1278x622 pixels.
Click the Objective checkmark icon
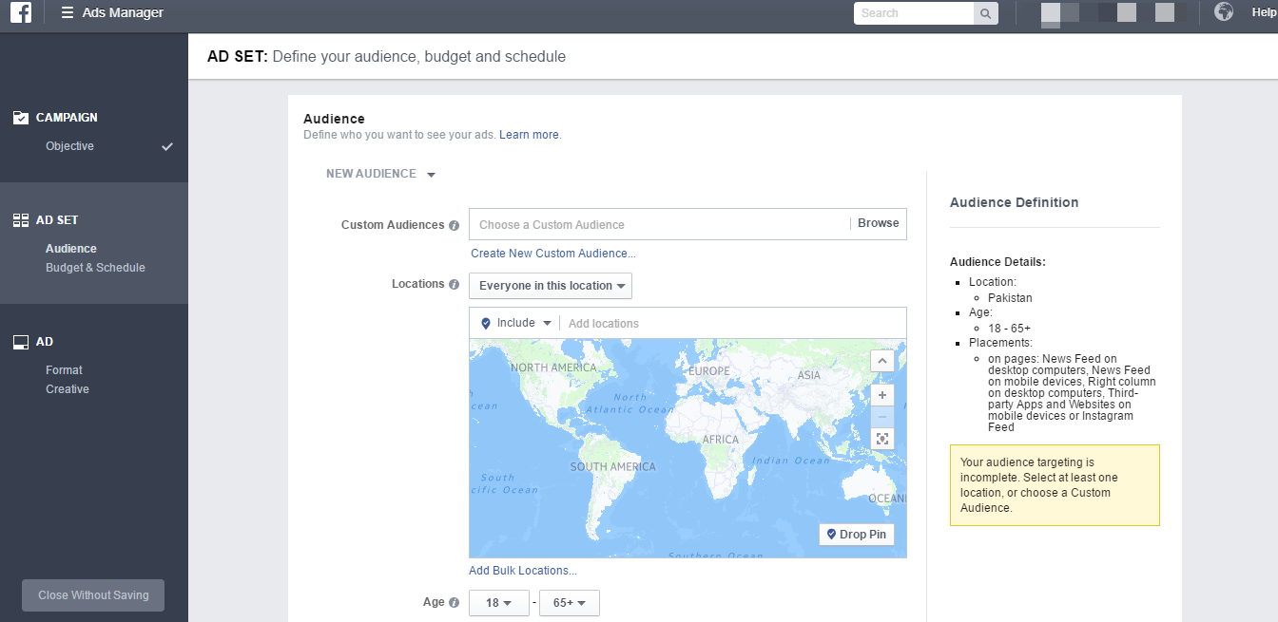(x=167, y=146)
